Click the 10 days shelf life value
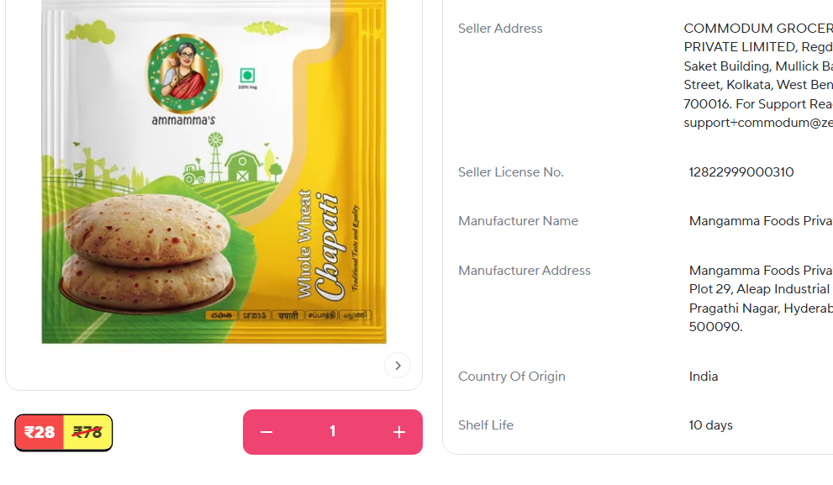833x485 pixels. (x=711, y=425)
